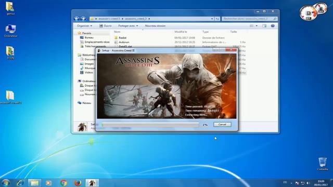Open the Corbeille recycle bin
The height and width of the screenshot is (187, 333).
click(x=323, y=164)
